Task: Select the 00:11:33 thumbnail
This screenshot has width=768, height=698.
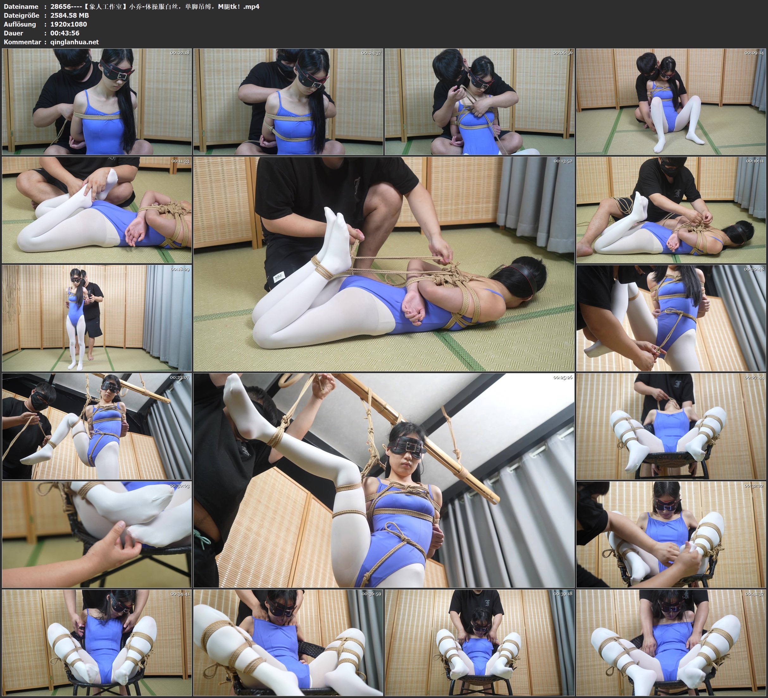Action: tap(97, 209)
